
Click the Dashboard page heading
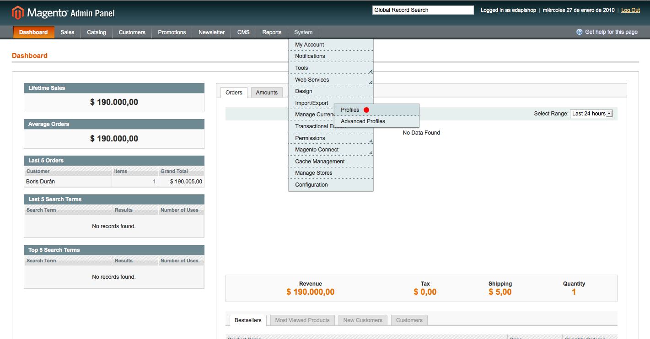pyautogui.click(x=30, y=56)
